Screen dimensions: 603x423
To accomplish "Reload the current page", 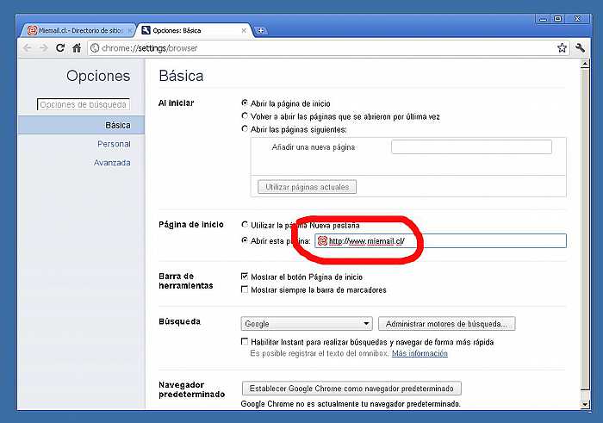I will pyautogui.click(x=60, y=48).
